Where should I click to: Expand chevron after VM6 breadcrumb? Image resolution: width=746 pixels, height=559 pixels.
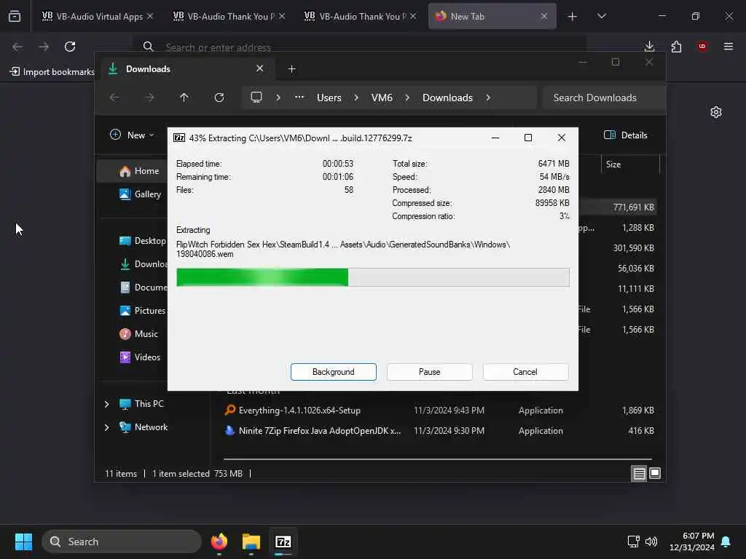tap(407, 98)
